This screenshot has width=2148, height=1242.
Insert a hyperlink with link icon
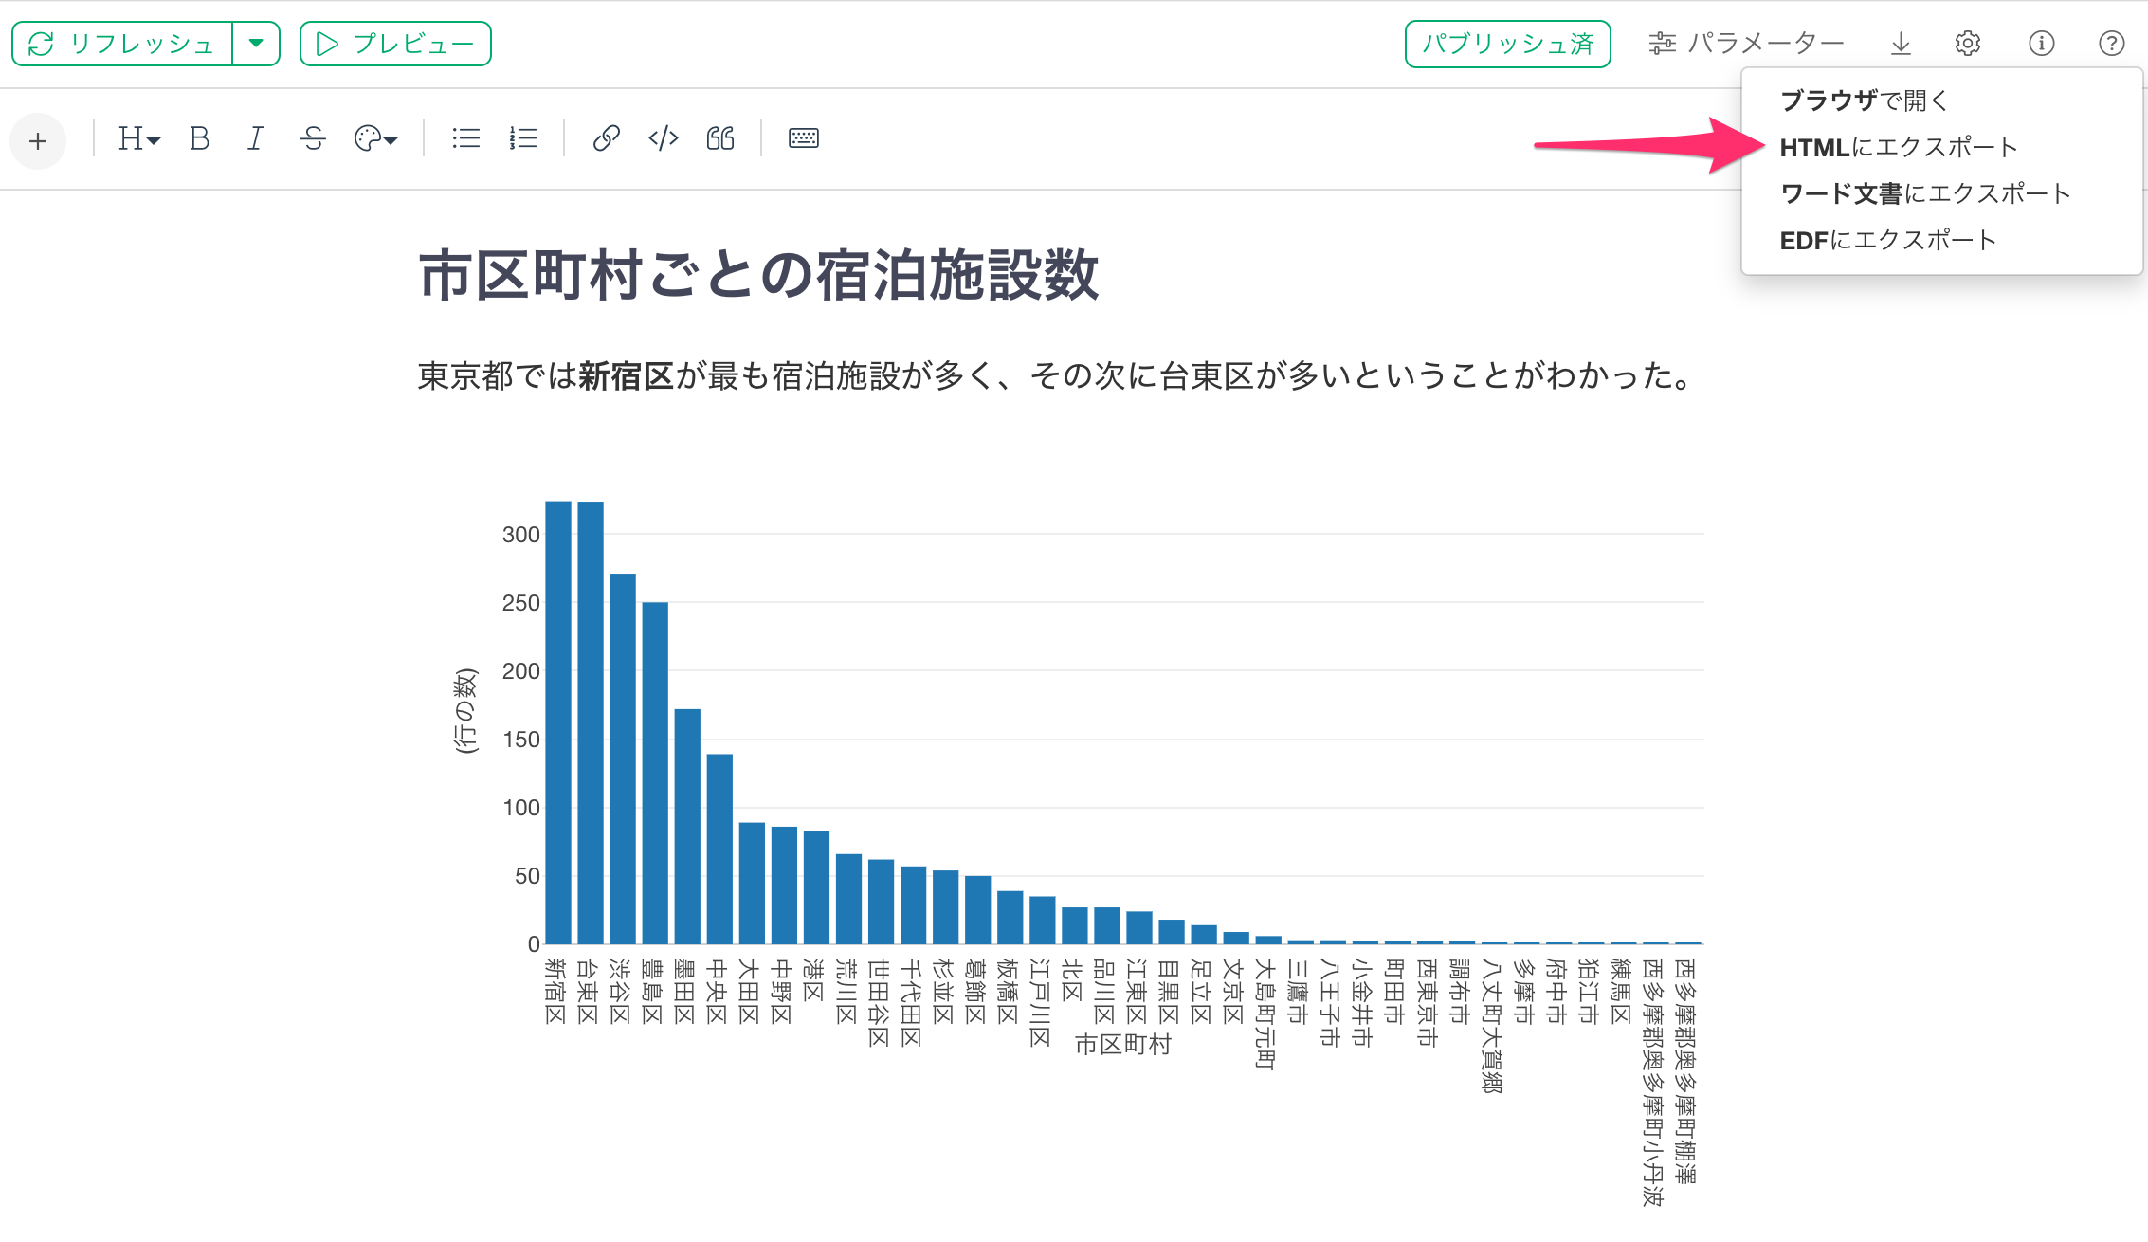[607, 139]
